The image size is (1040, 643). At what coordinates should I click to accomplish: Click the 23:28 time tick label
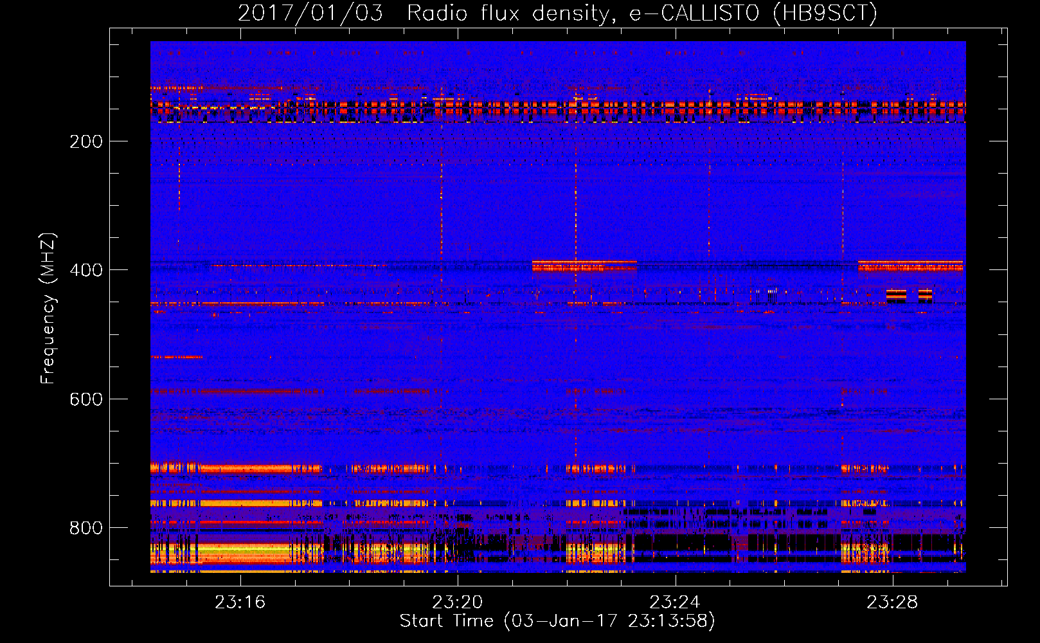coord(892,602)
